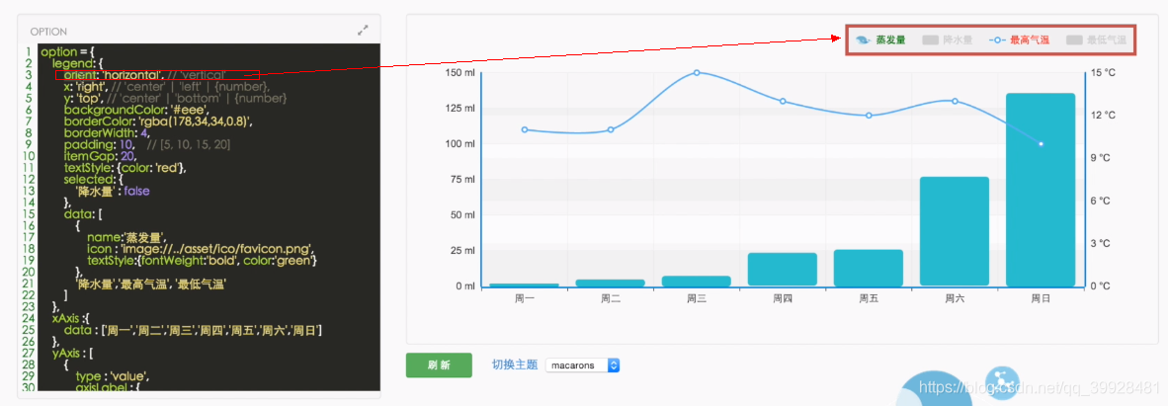The height and width of the screenshot is (406, 1168).
Task: Click the OPTION panel title
Action: [x=48, y=32]
